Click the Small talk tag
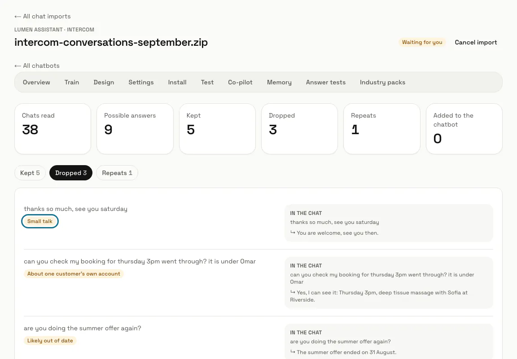 (40, 221)
